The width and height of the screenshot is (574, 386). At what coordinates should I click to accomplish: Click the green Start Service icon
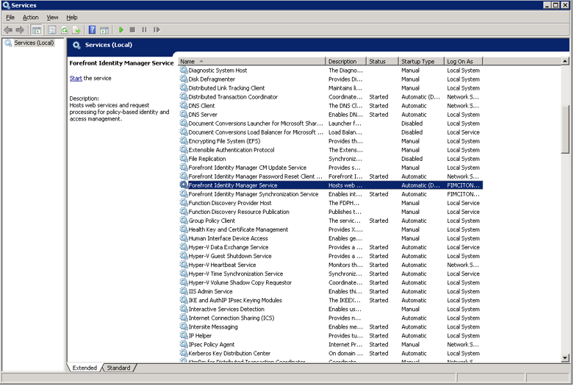121,30
